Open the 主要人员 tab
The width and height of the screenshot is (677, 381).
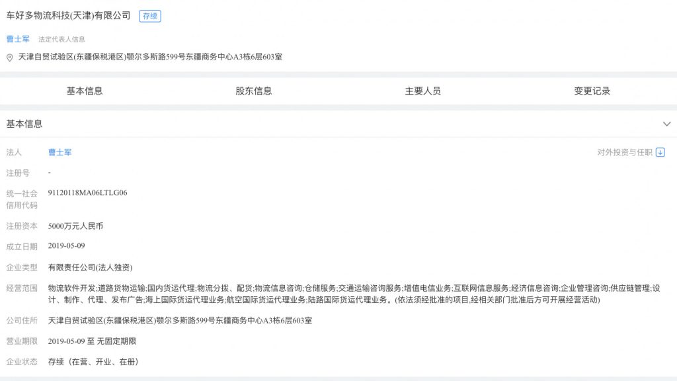tap(423, 91)
